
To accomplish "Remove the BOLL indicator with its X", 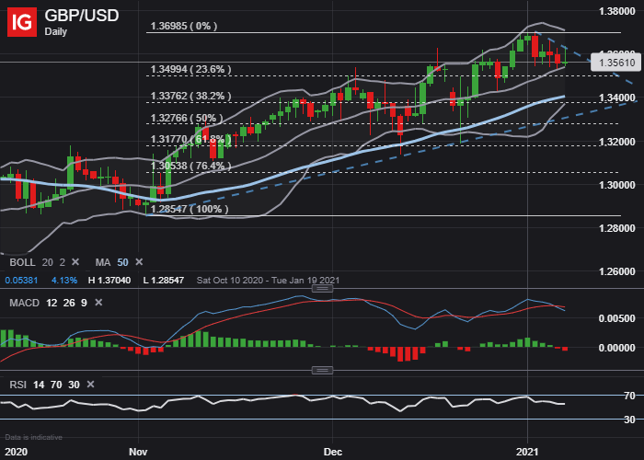I will (x=76, y=262).
